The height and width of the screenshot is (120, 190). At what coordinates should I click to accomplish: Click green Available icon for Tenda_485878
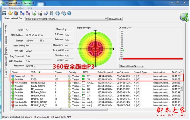pos(13,86)
